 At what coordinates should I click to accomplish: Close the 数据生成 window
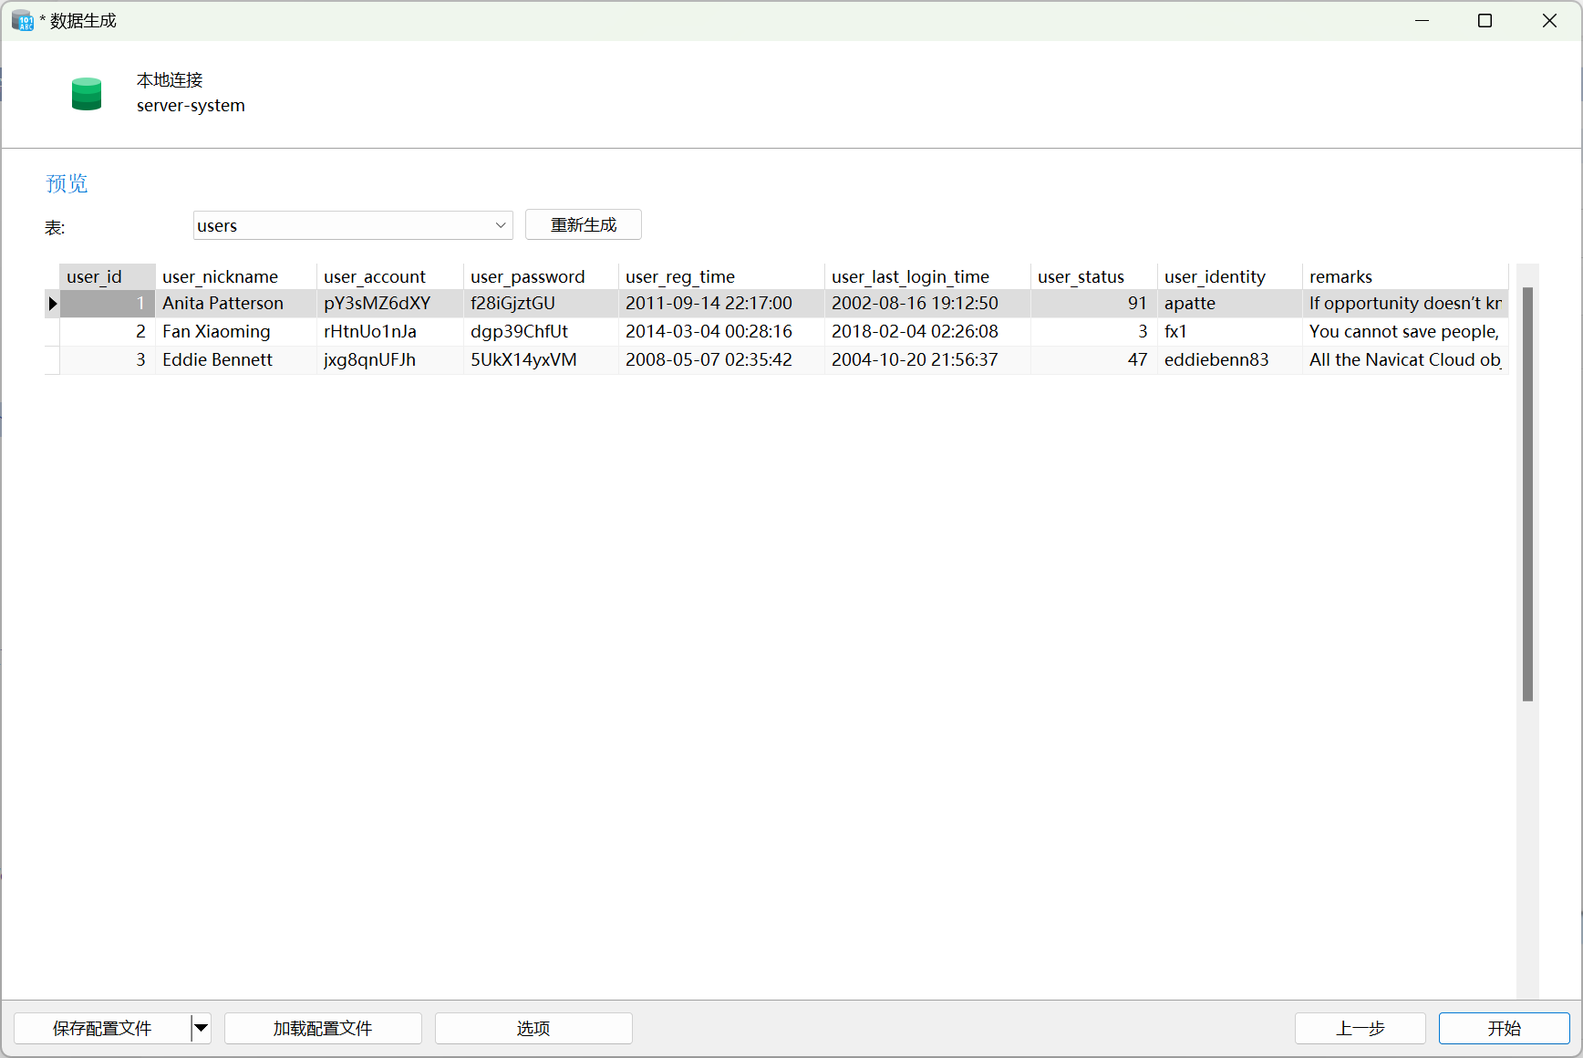1549,20
